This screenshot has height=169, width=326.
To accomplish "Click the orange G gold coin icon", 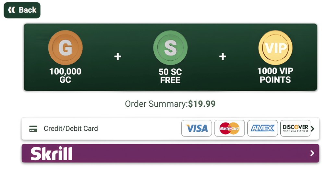I will tap(65, 48).
